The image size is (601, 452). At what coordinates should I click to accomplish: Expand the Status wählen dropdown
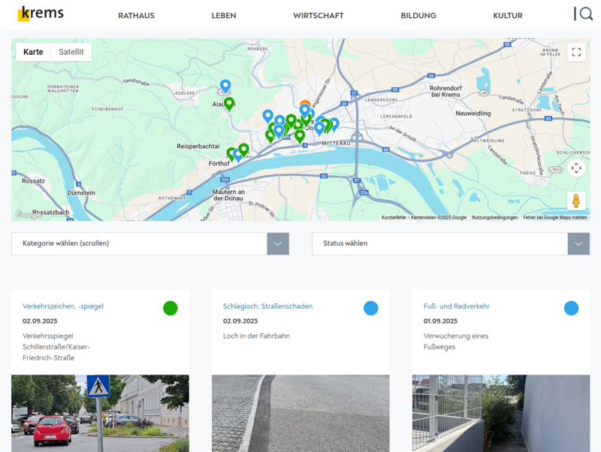click(x=451, y=244)
